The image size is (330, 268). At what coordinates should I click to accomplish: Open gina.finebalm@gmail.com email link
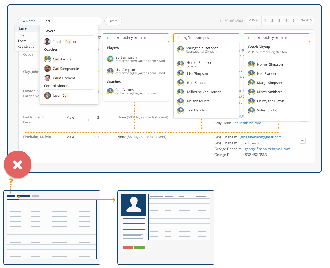(261, 137)
